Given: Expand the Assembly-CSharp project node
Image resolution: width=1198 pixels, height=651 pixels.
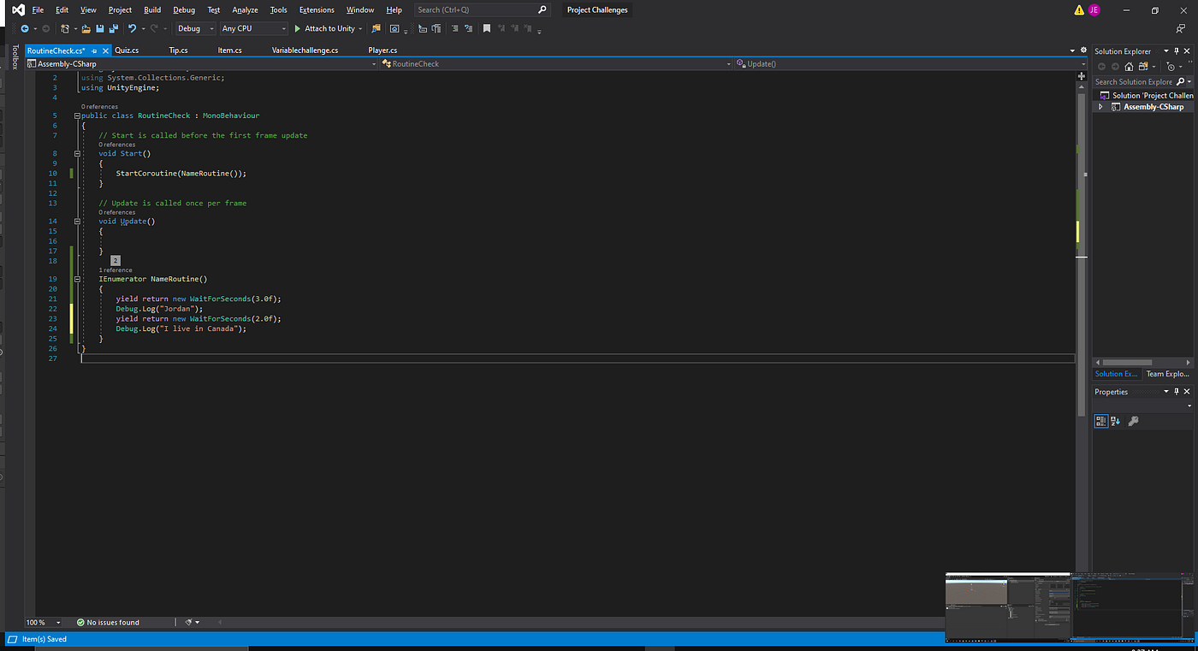Looking at the screenshot, I should 1100,106.
